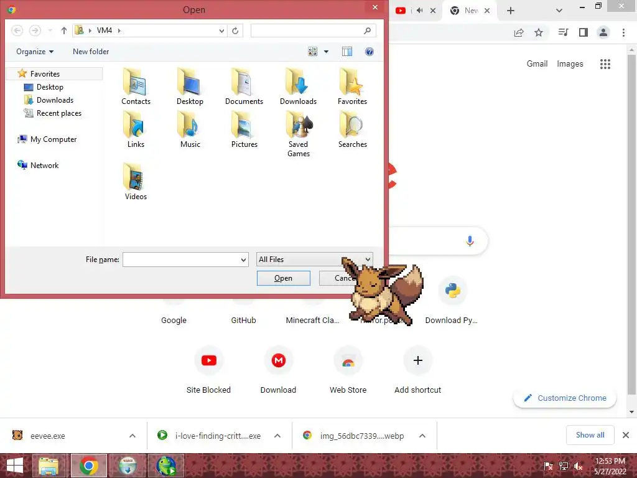Click the Open button in dialog

(x=284, y=278)
